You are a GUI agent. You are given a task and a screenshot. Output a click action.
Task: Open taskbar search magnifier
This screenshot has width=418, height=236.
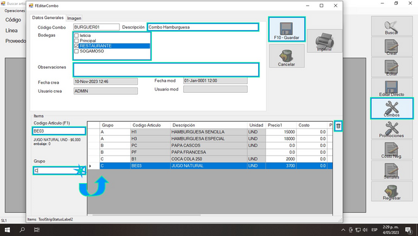(22, 230)
